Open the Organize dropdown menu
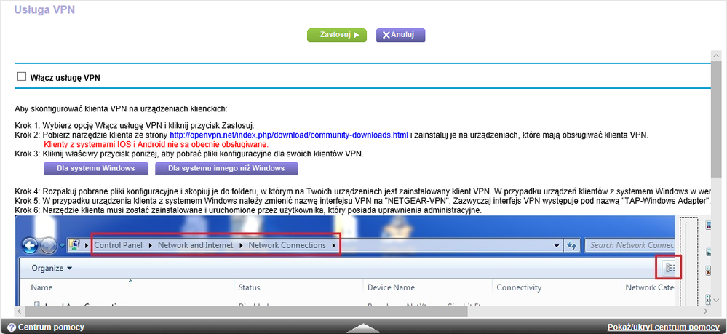 pyautogui.click(x=52, y=269)
